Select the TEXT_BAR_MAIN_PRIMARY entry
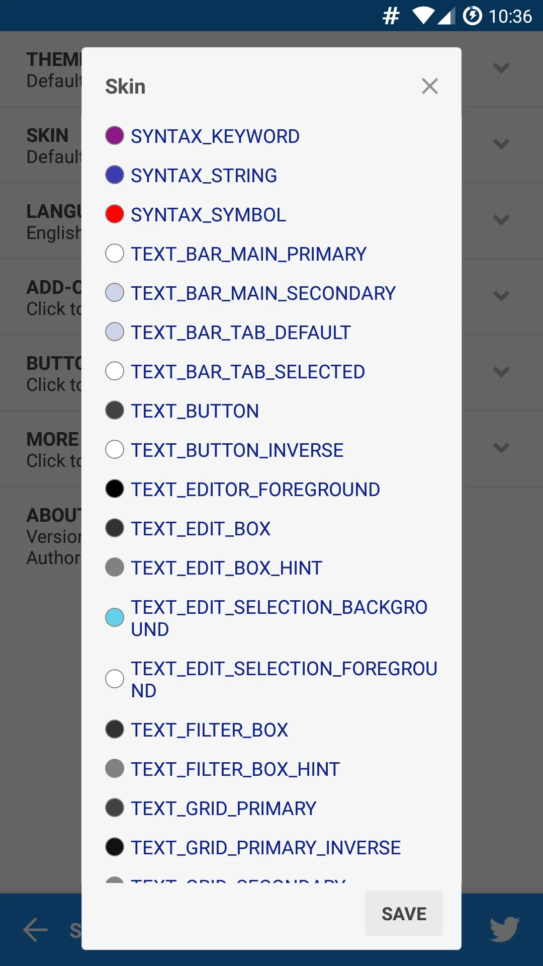 pyautogui.click(x=248, y=254)
